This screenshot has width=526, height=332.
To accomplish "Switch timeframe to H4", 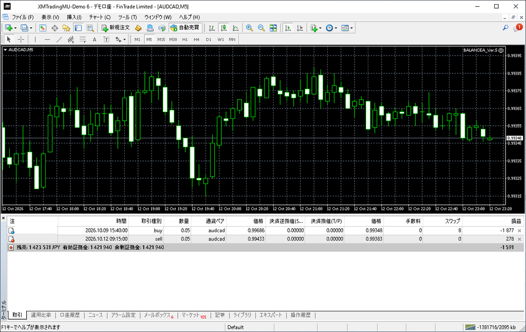I will [197, 40].
